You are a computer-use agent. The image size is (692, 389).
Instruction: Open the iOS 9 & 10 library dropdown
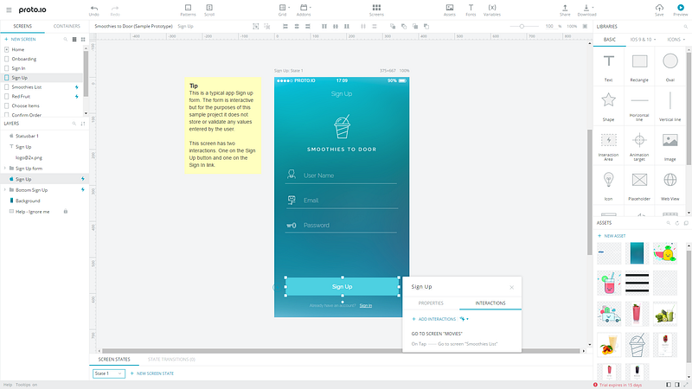pyautogui.click(x=643, y=39)
